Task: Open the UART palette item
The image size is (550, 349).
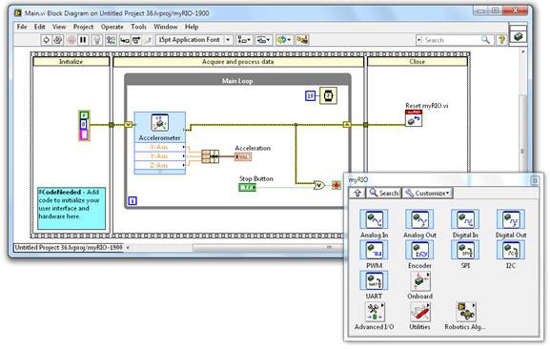Action: pyautogui.click(x=374, y=281)
